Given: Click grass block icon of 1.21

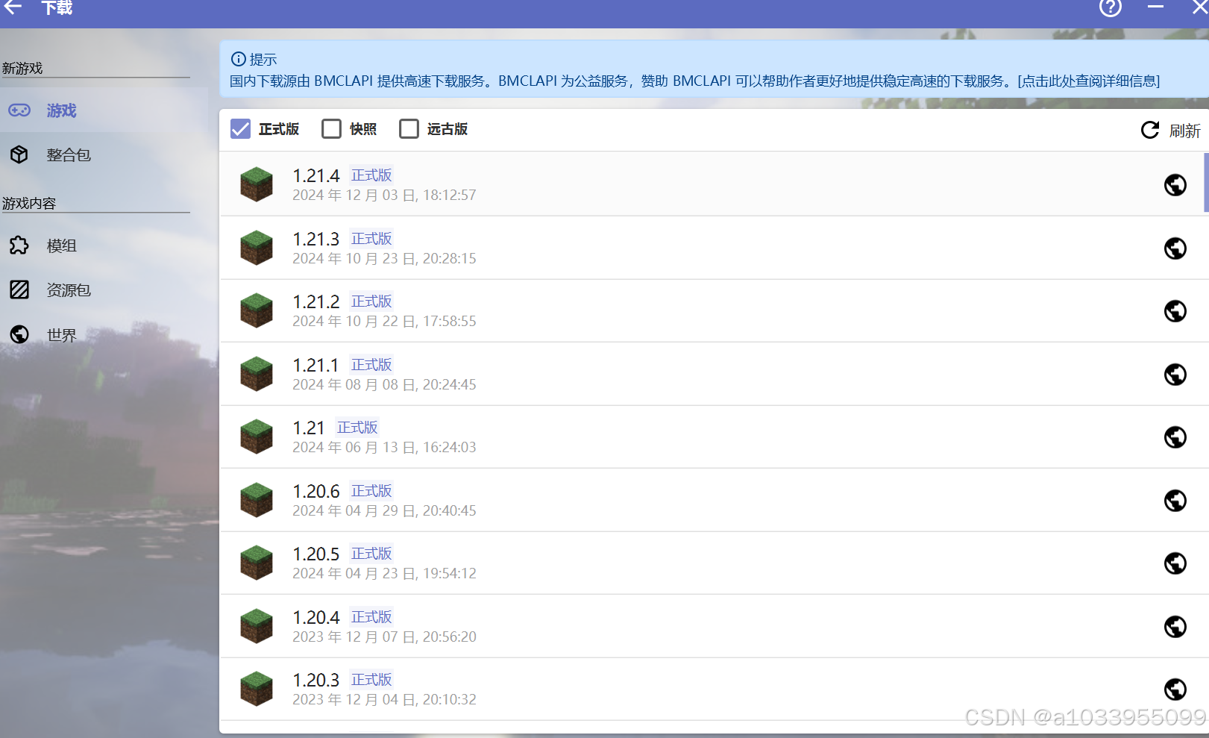Looking at the screenshot, I should [x=257, y=437].
